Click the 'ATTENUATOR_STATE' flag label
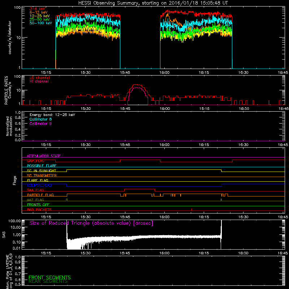This screenshot has width=289, height=289. click(x=44, y=156)
